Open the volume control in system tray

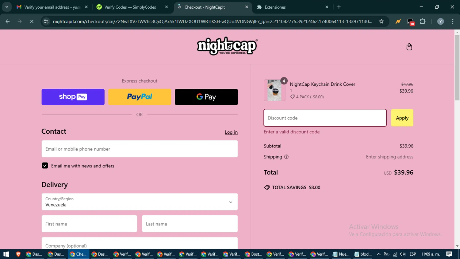tap(403, 254)
